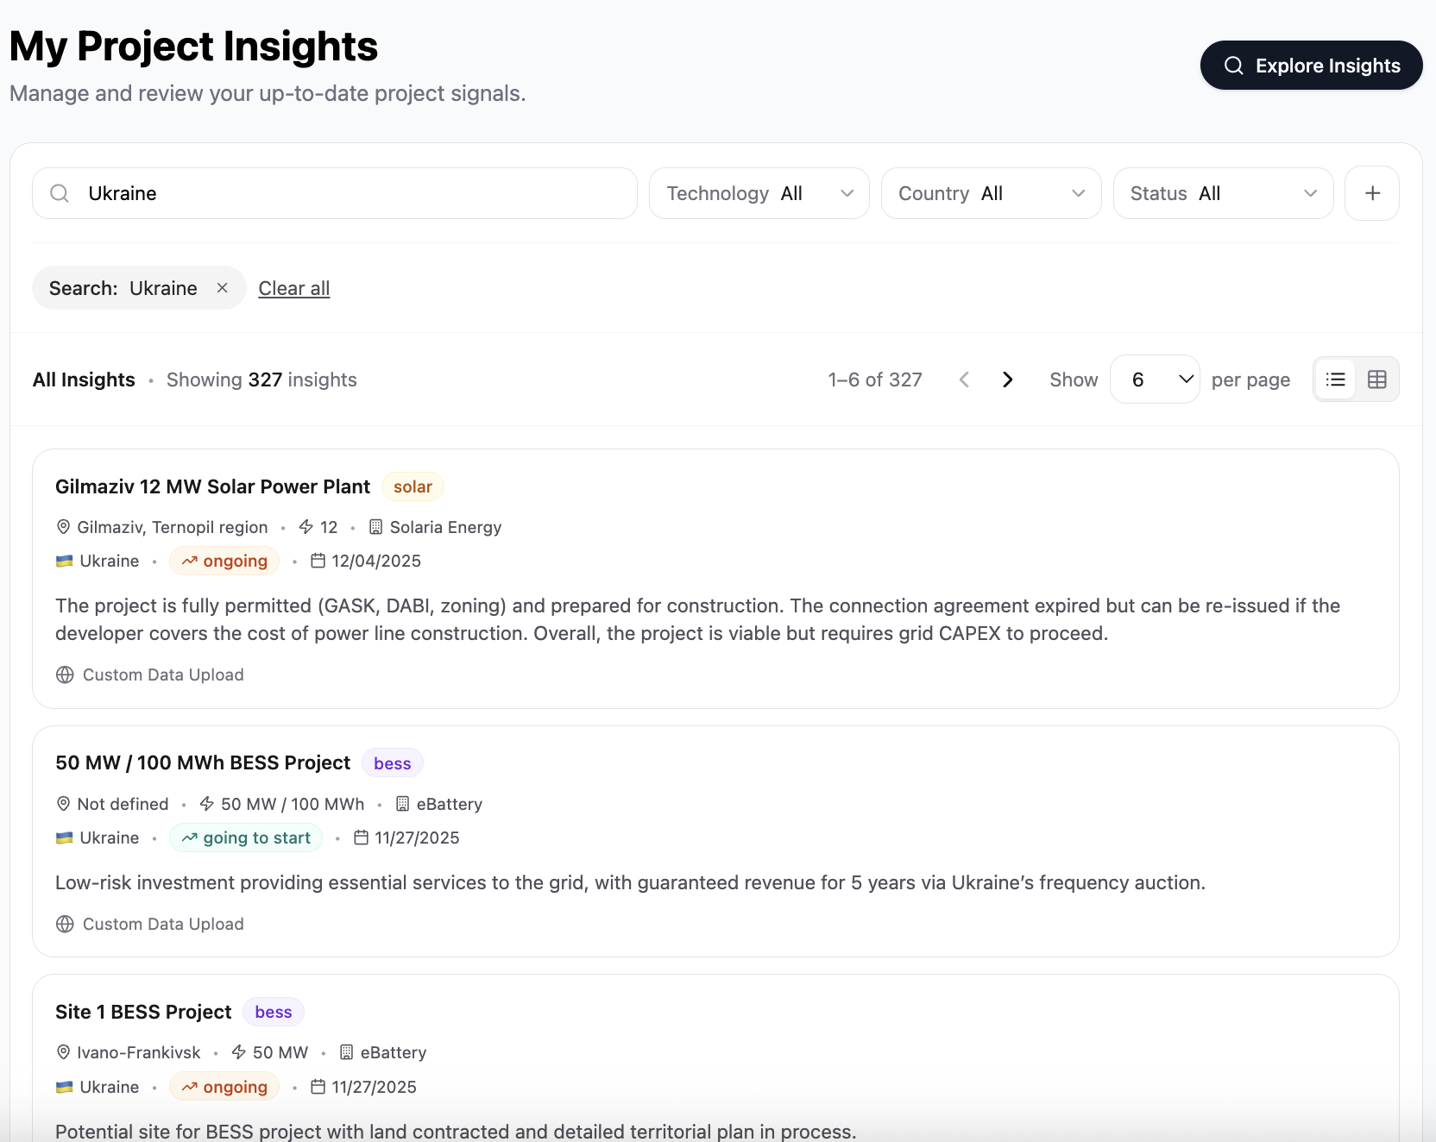The height and width of the screenshot is (1142, 1436).
Task: Click the Clear all link
Action: 294,288
